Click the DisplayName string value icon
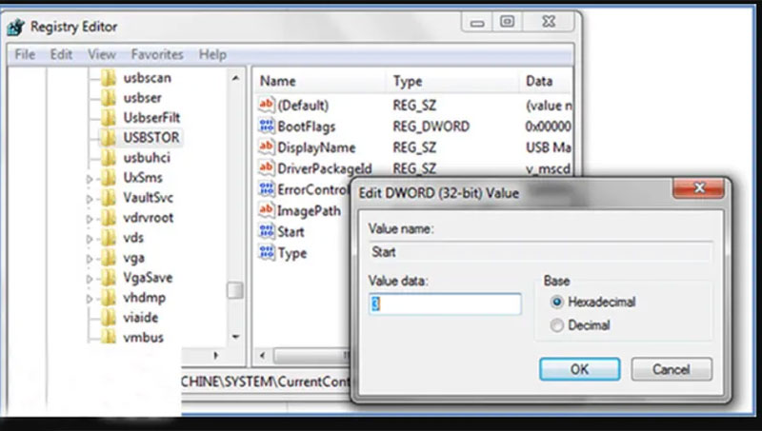The height and width of the screenshot is (431, 762). (x=267, y=147)
